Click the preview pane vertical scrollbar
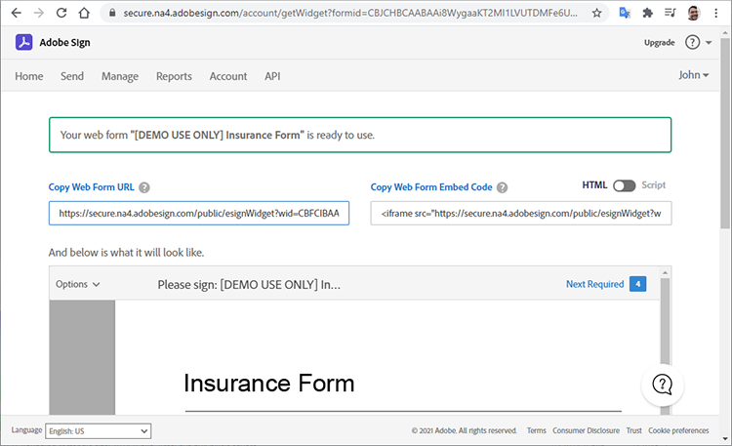The height and width of the screenshot is (446, 732). [666, 322]
